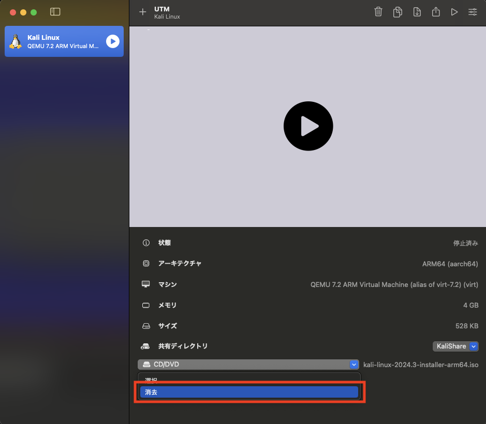The height and width of the screenshot is (424, 486).
Task: Click the ARM64 (aarch64) architecture value
Action: click(x=450, y=264)
